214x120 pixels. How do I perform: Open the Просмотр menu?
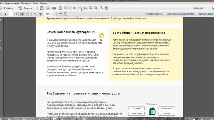coord(26,3)
